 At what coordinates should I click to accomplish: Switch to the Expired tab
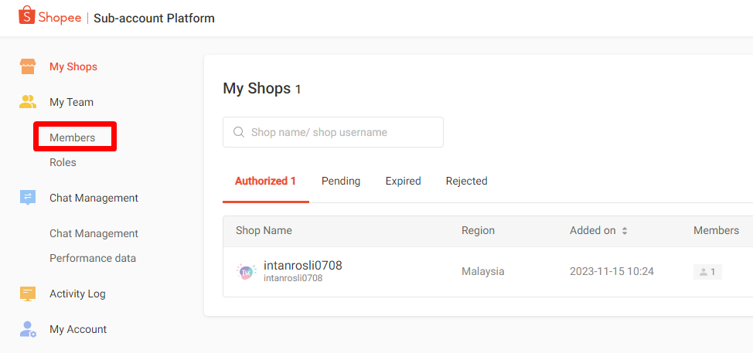404,181
